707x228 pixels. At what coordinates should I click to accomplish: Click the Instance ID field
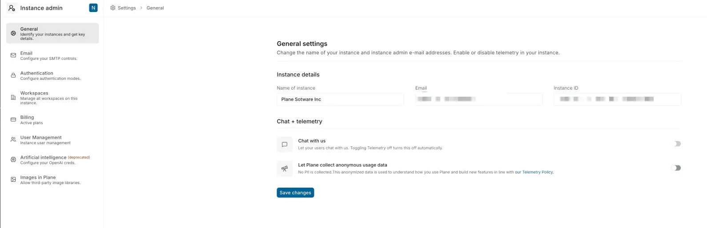coord(617,99)
